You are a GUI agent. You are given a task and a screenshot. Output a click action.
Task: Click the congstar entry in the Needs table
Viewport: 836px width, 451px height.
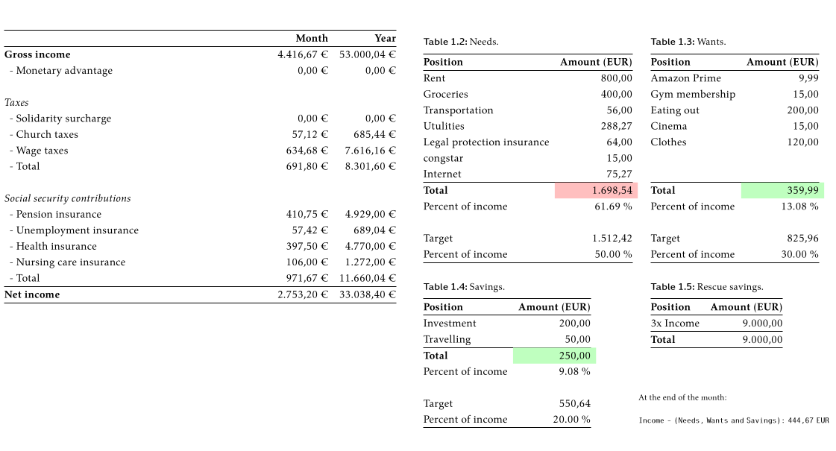[x=444, y=158]
